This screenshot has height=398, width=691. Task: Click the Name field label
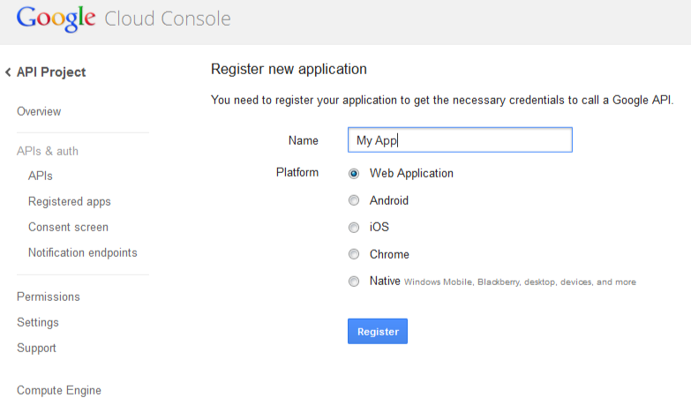click(304, 140)
